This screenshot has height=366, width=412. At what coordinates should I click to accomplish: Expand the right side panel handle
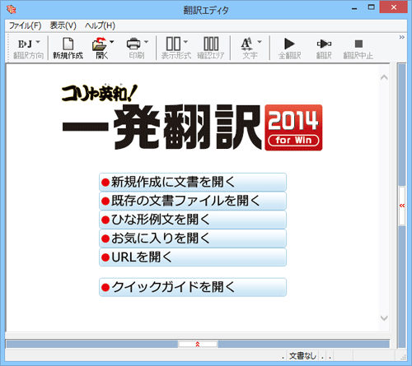(x=402, y=206)
